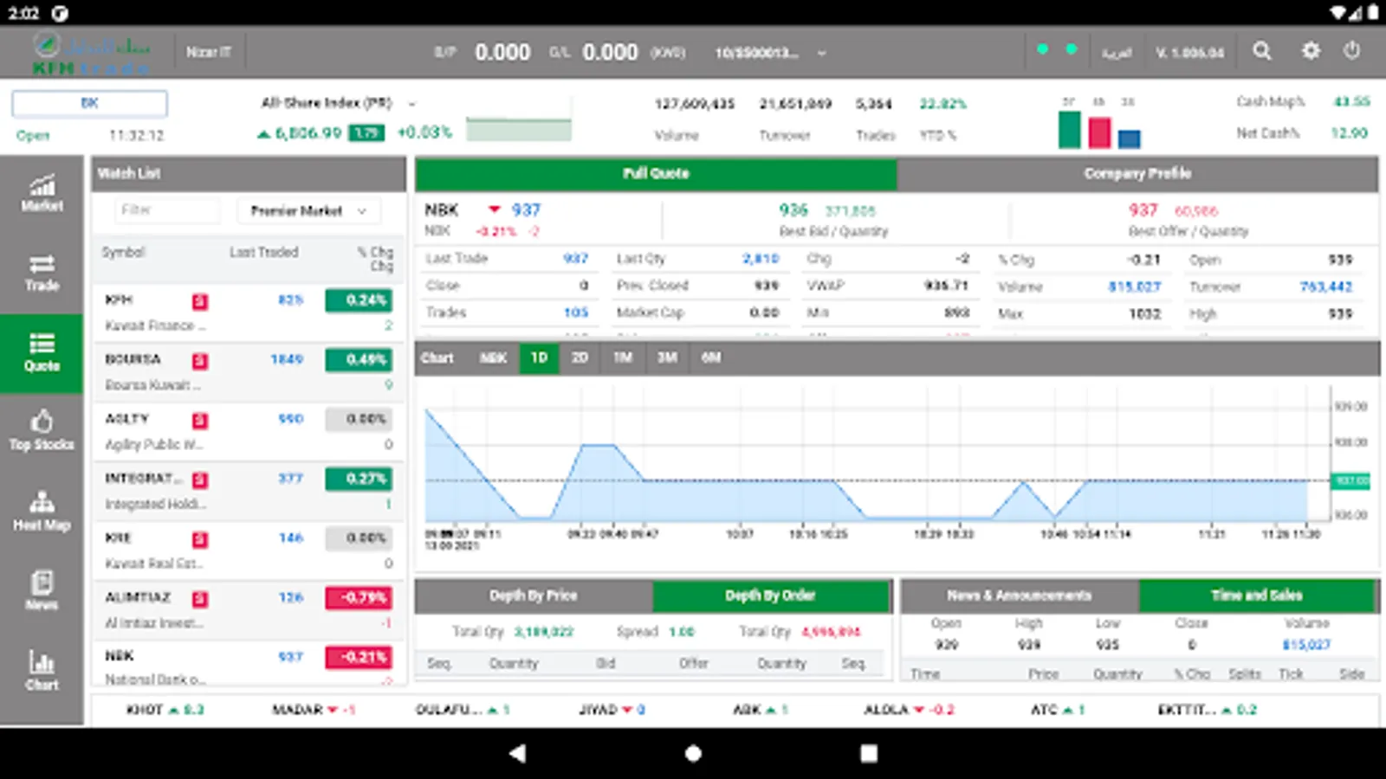
Task: Click the red S badge on KFH row
Action: coord(200,301)
